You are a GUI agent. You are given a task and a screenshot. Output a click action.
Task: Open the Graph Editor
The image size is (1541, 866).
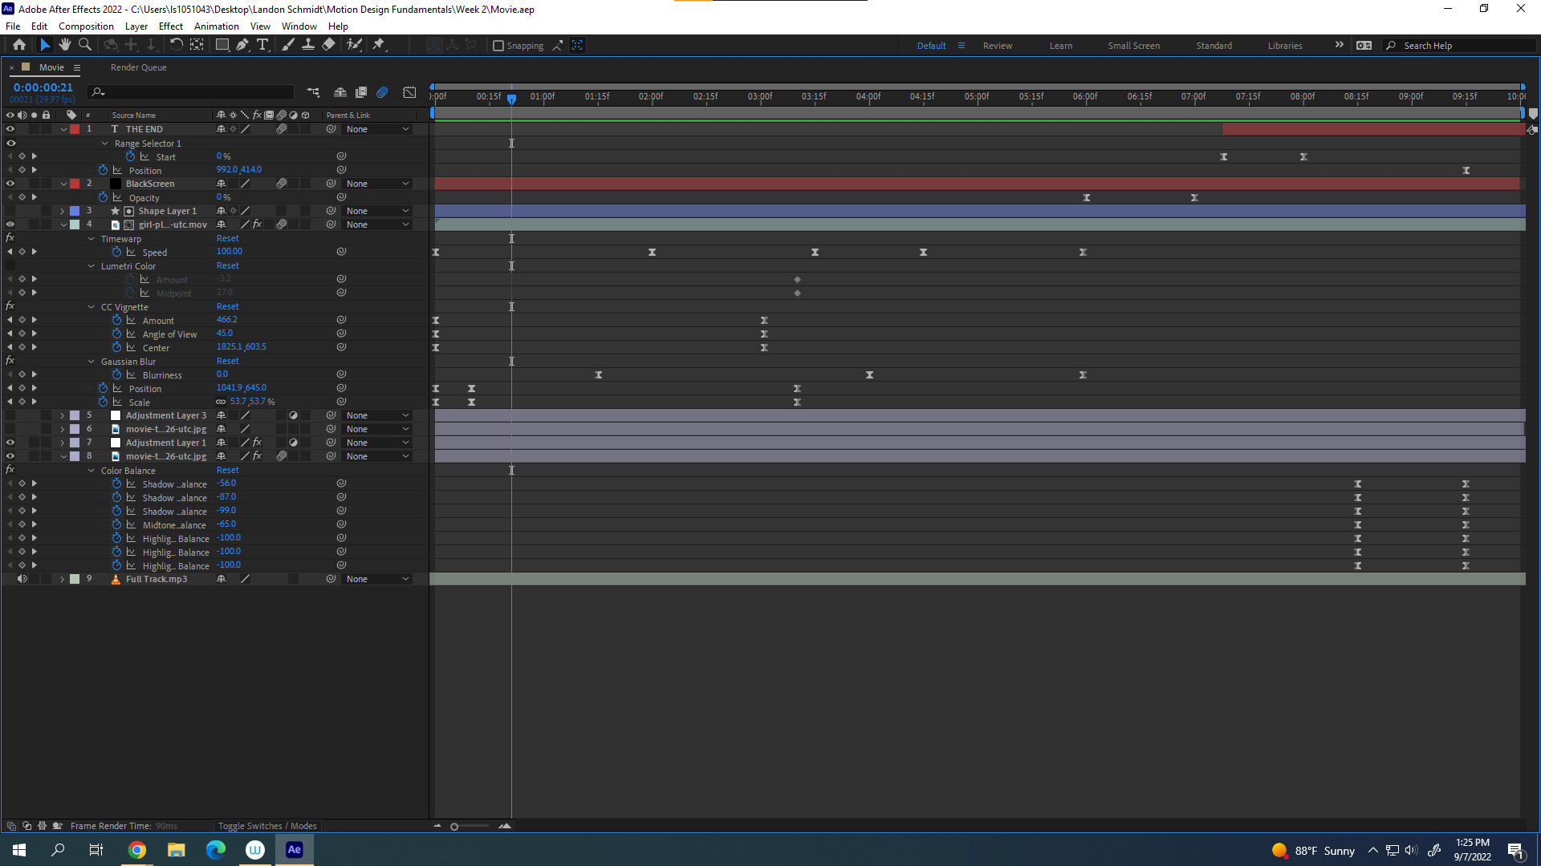click(409, 92)
